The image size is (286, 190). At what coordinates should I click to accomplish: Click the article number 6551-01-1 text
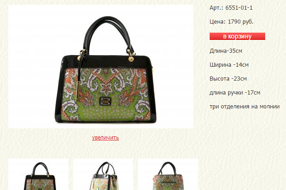(x=239, y=8)
